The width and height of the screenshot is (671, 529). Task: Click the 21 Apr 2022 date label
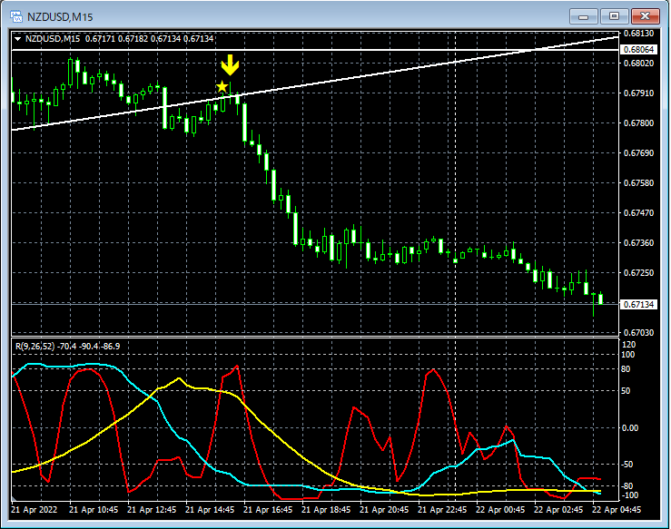tap(34, 510)
